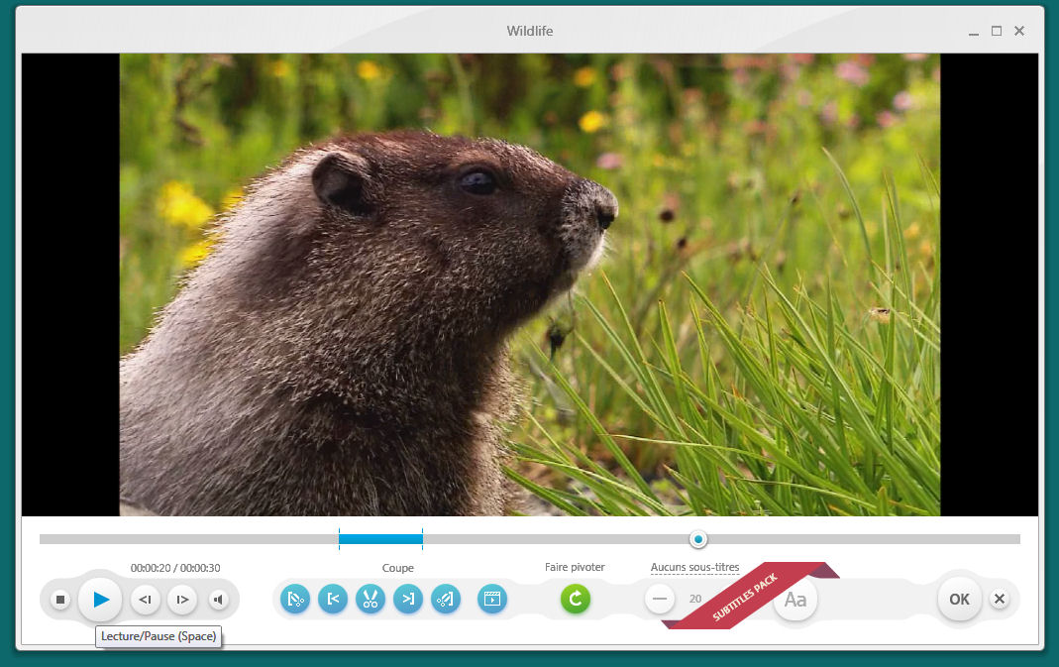Click the playhead knob on the seek bar
This screenshot has height=667, width=1059.
[x=698, y=539]
